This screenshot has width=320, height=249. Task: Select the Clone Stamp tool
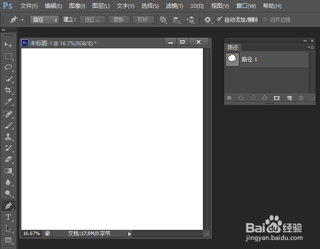(x=8, y=136)
